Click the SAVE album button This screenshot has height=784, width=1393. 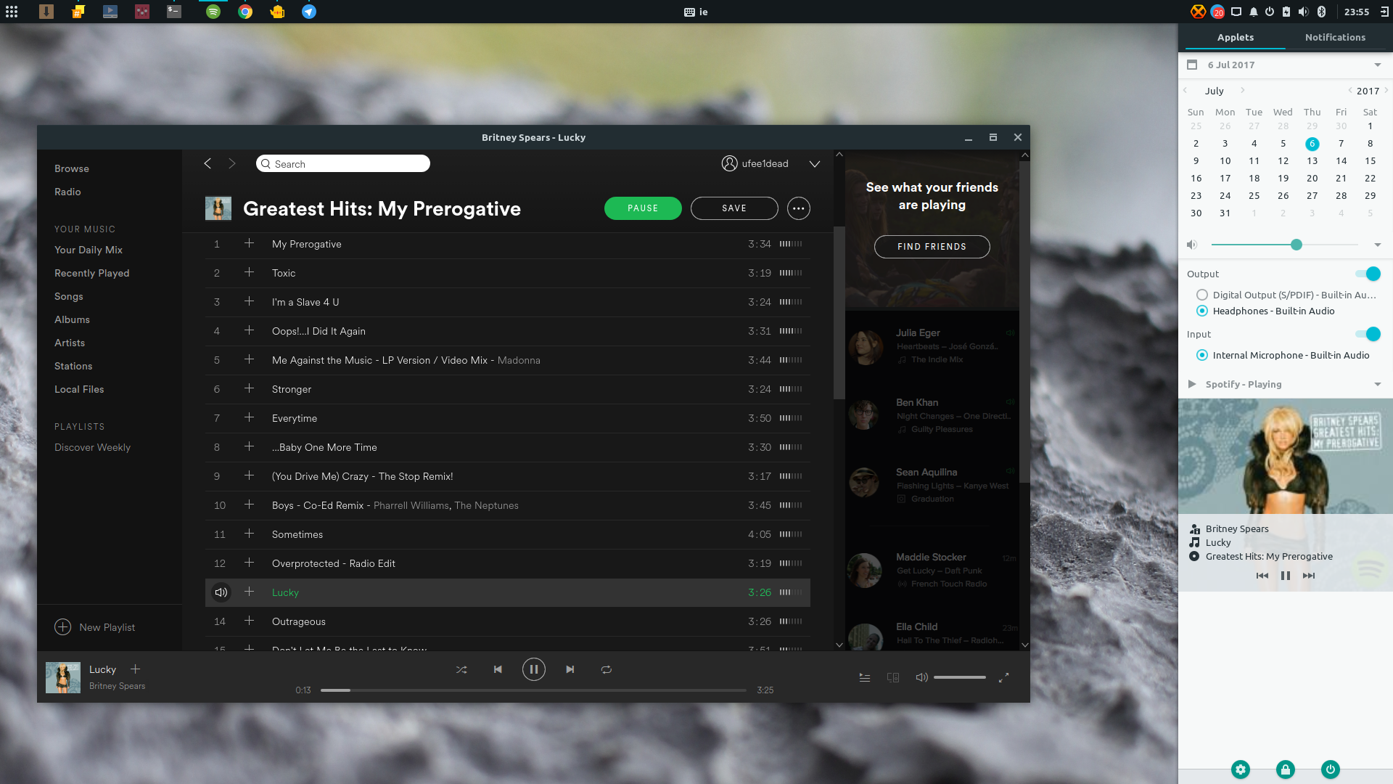point(734,208)
